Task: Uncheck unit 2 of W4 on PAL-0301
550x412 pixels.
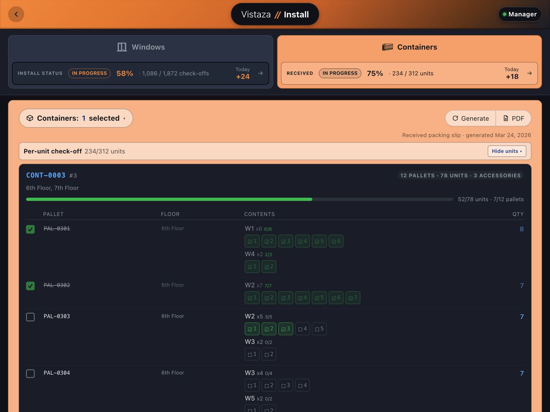Action: coord(269,266)
